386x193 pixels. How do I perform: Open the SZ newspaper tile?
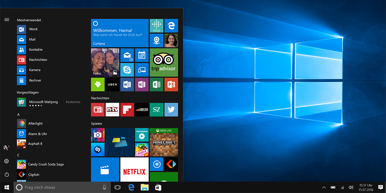click(156, 110)
